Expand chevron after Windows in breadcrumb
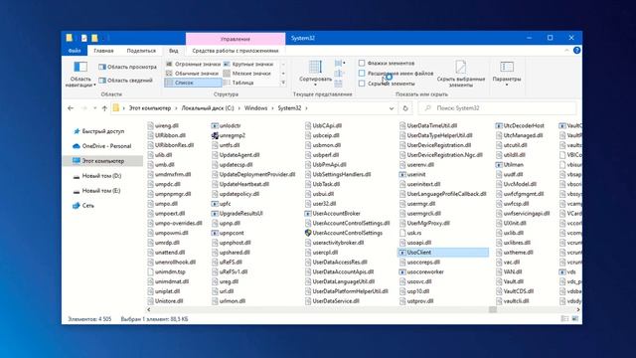 pyautogui.click(x=272, y=108)
